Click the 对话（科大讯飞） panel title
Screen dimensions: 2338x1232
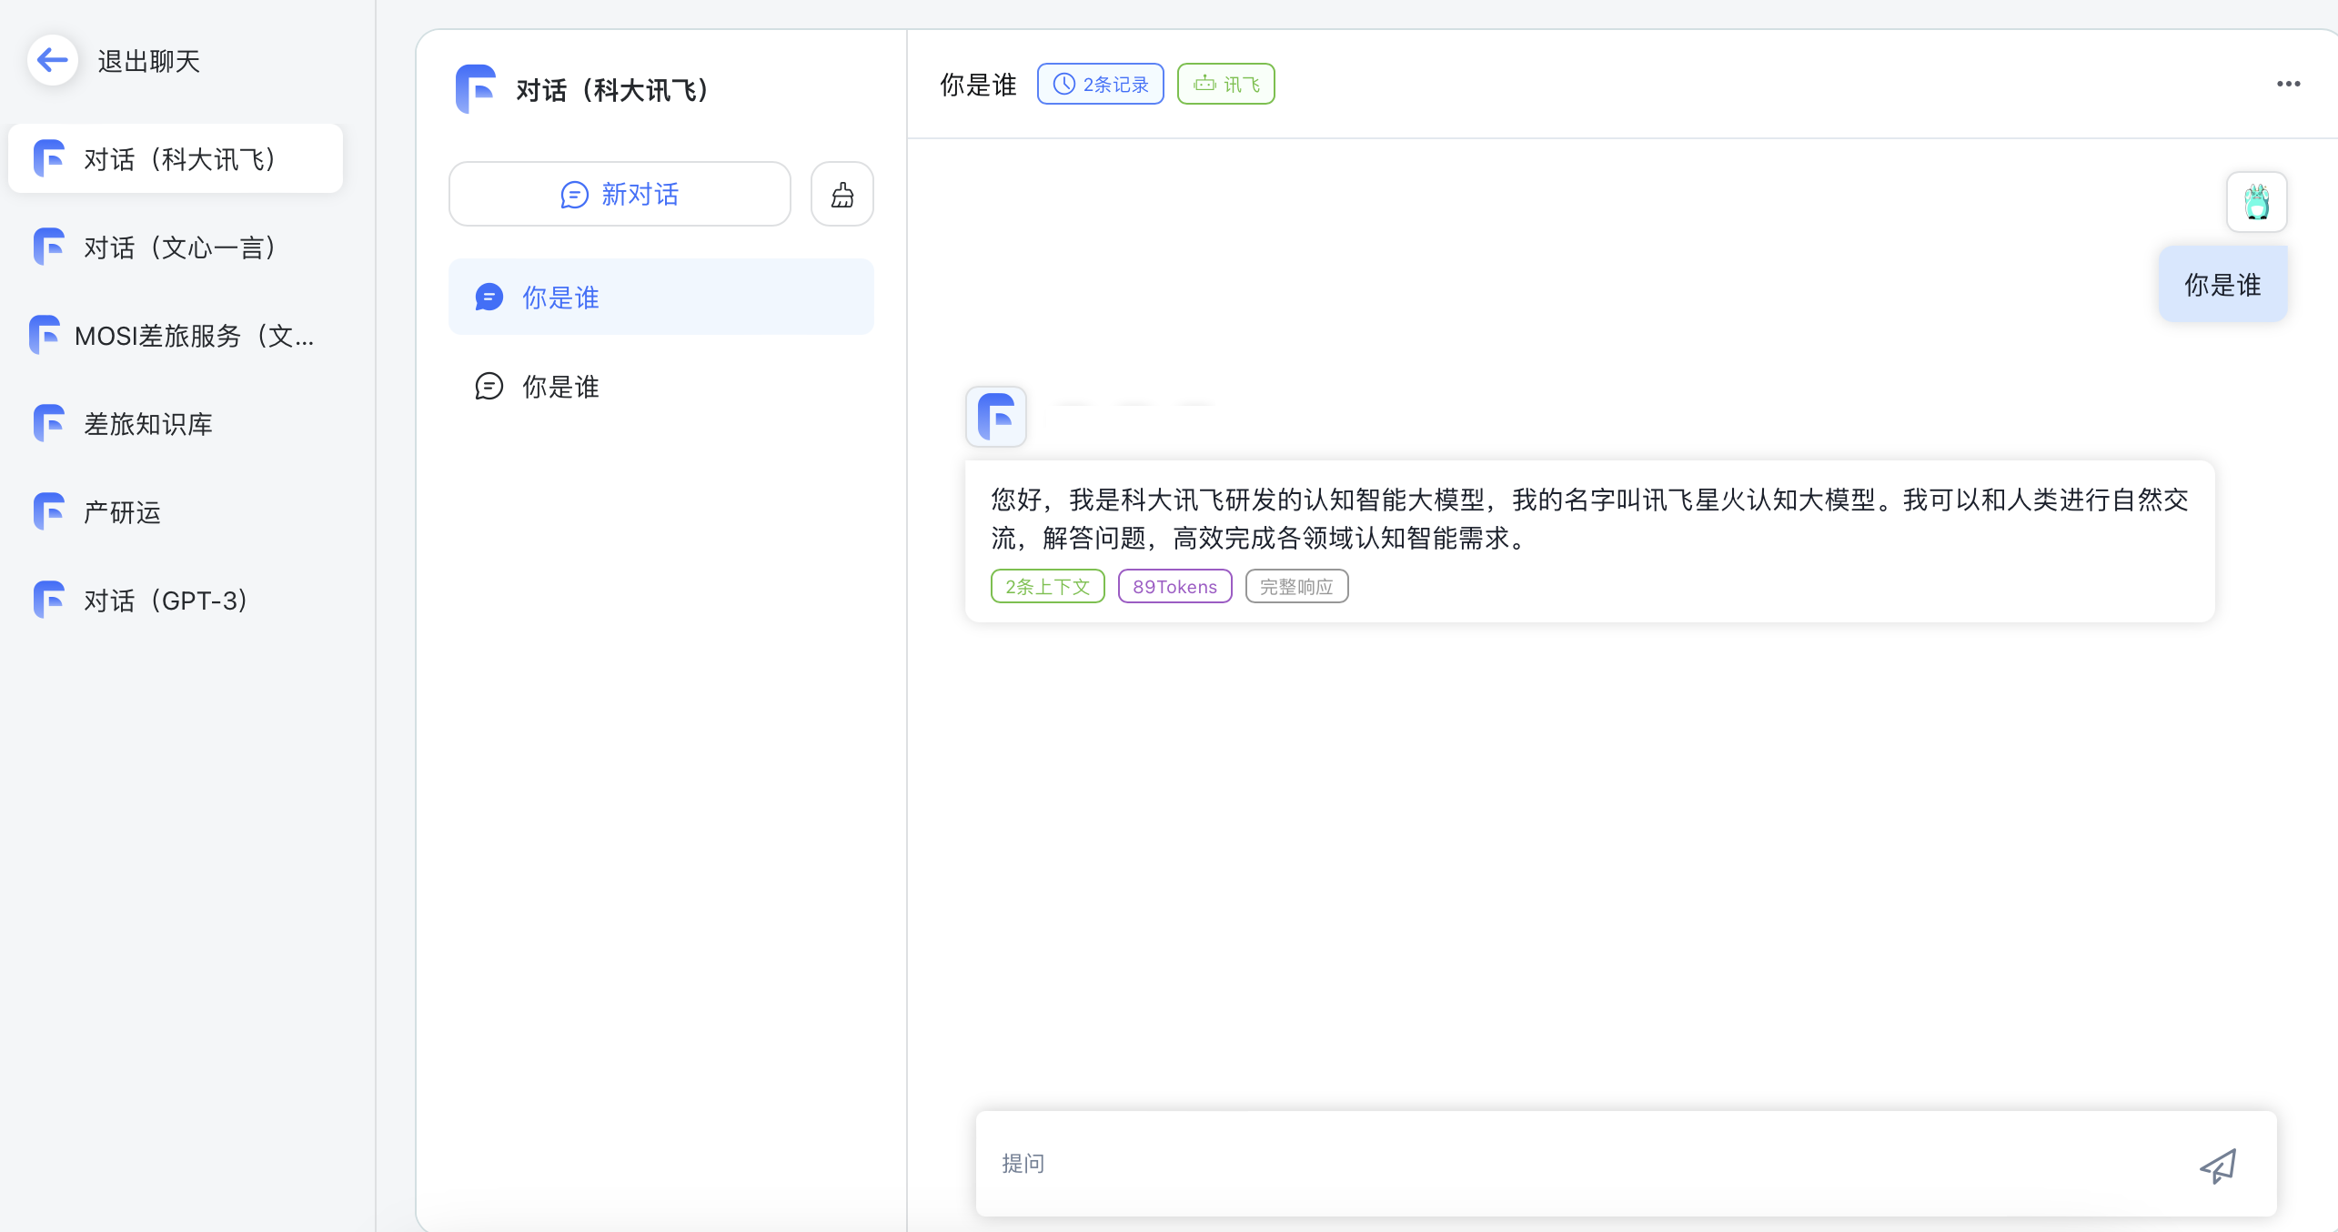pos(612,89)
